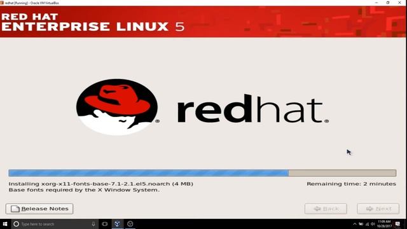Open the Release Notes button
The width and height of the screenshot is (407, 229).
pyautogui.click(x=39, y=209)
